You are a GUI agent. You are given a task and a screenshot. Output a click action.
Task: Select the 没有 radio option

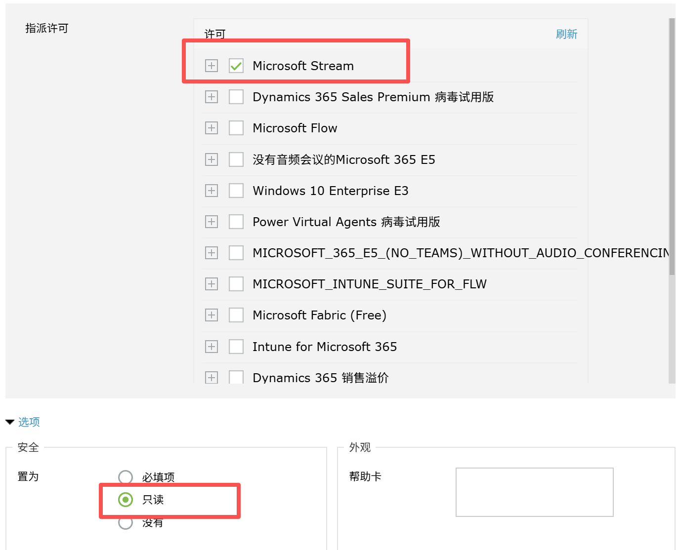pyautogui.click(x=126, y=522)
